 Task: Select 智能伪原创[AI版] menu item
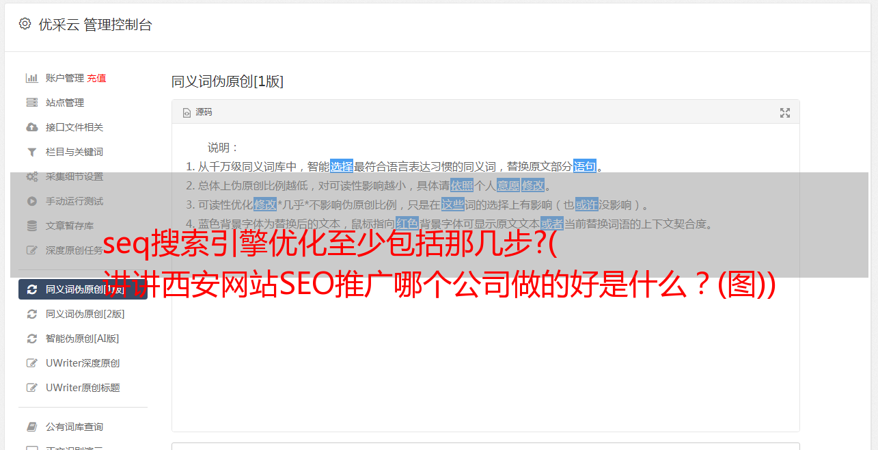tap(83, 339)
